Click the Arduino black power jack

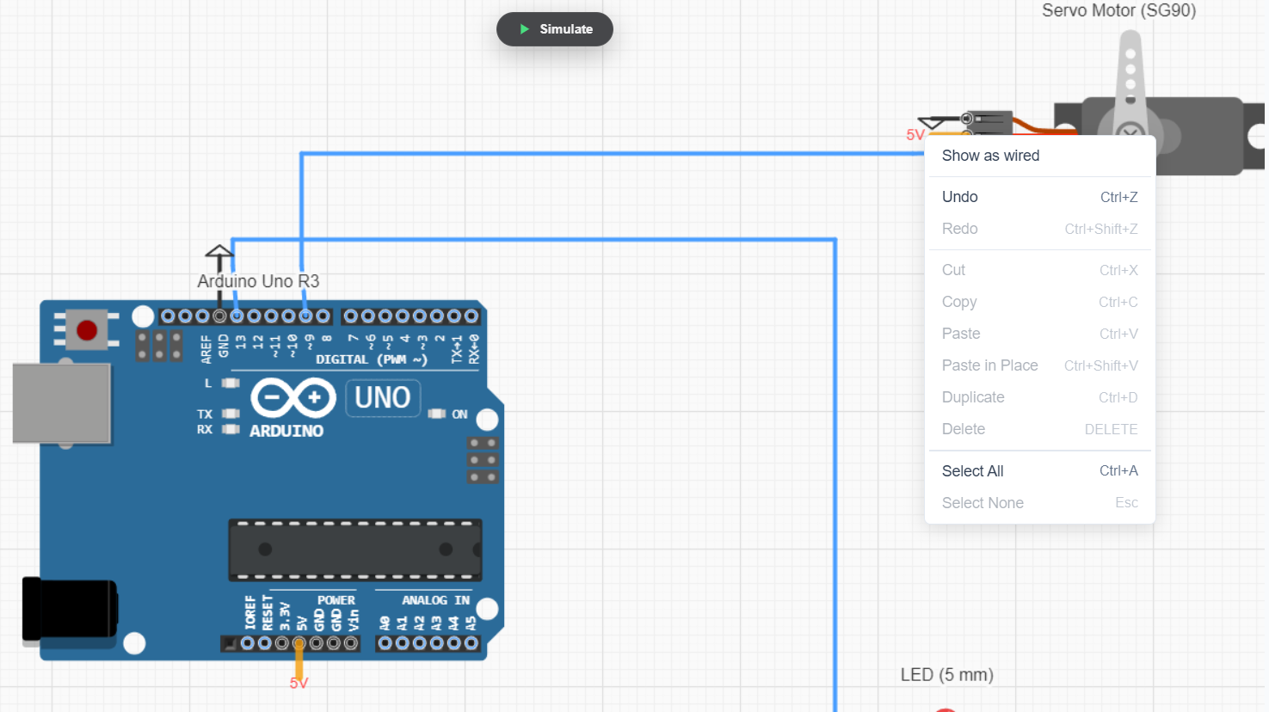point(69,611)
